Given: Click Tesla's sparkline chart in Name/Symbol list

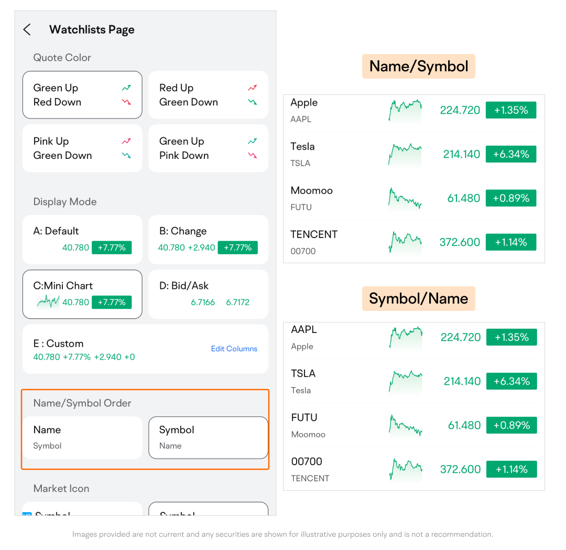Looking at the screenshot, I should [405, 155].
